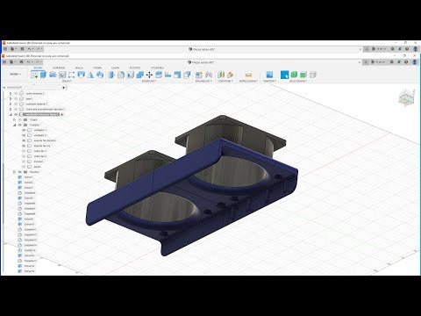Click the Save icon in the back window
This screenshot has width=421, height=316.
(x=22, y=49)
